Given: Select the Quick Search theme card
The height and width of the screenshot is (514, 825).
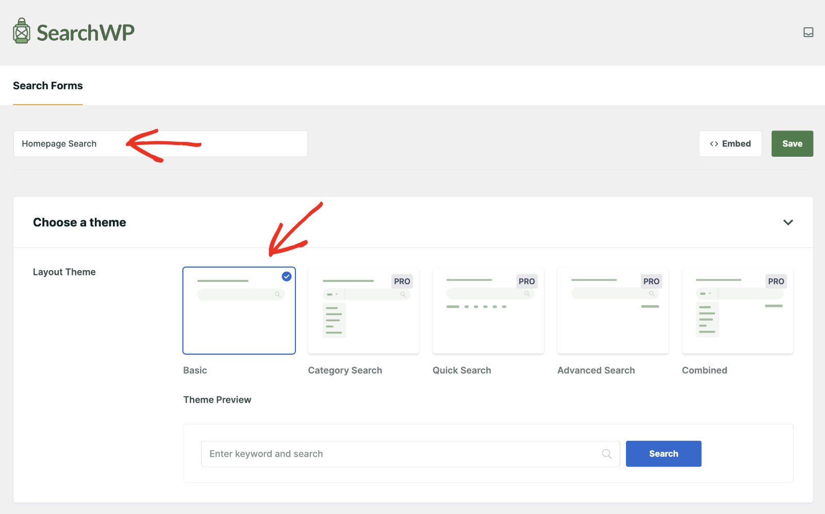Looking at the screenshot, I should click(x=488, y=310).
